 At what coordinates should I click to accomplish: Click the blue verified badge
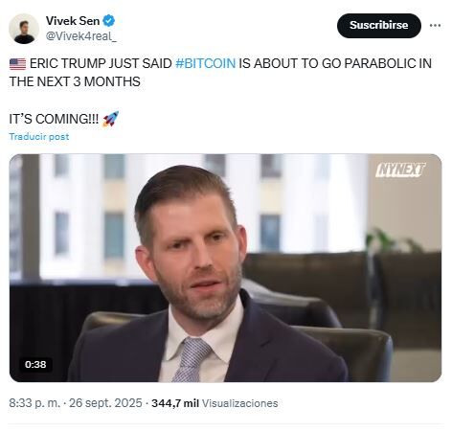[x=109, y=21]
